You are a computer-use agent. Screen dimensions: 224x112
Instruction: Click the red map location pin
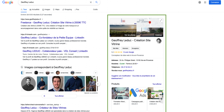150,23
